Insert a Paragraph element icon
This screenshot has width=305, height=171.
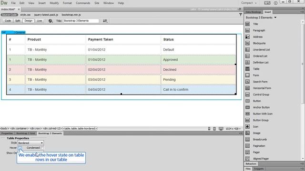click(247, 30)
